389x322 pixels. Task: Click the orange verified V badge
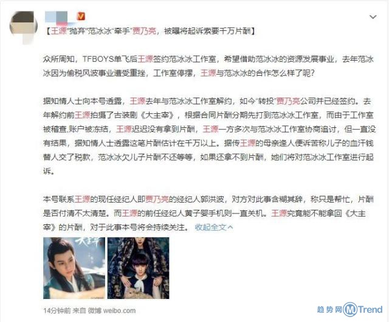click(81, 16)
